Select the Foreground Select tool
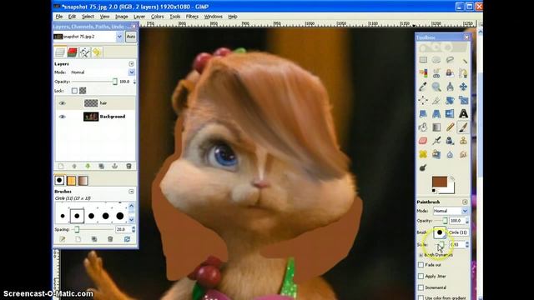 tap(450, 73)
